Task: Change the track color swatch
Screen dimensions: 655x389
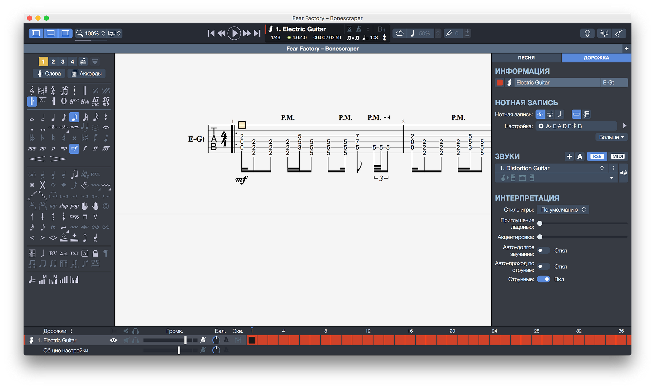Action: [x=500, y=83]
